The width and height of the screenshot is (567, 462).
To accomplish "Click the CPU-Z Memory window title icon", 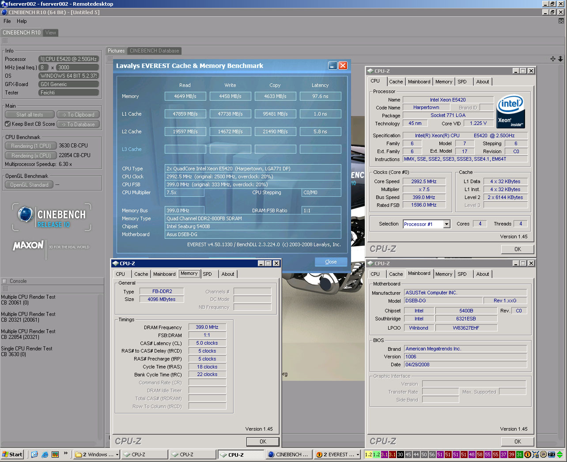I will click(116, 263).
